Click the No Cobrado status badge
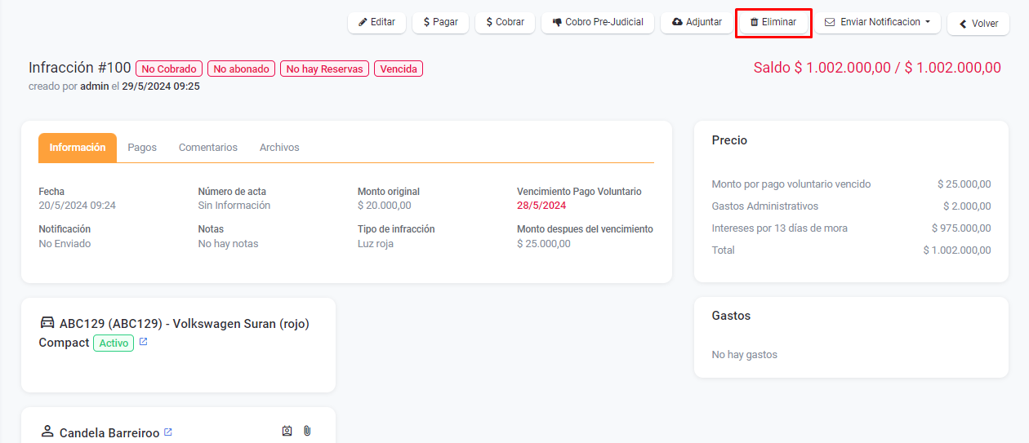The image size is (1029, 443). pyautogui.click(x=169, y=69)
